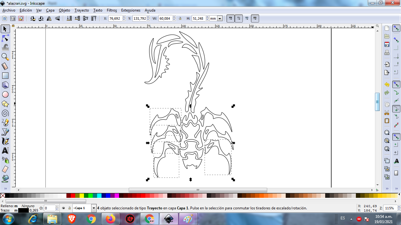Pick the yellow palette swatch

pos(81,196)
